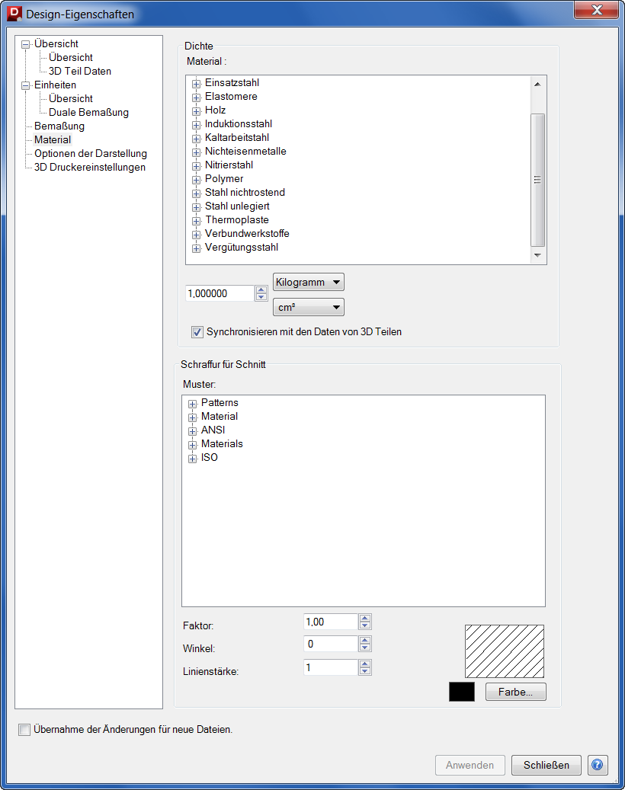
Task: Expand the Holz material group
Action: coord(196,110)
